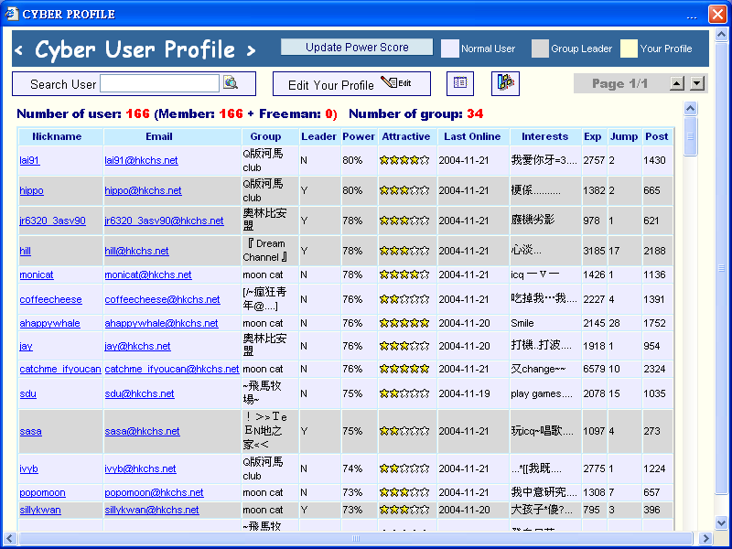Sort by Exp column header

(x=592, y=136)
